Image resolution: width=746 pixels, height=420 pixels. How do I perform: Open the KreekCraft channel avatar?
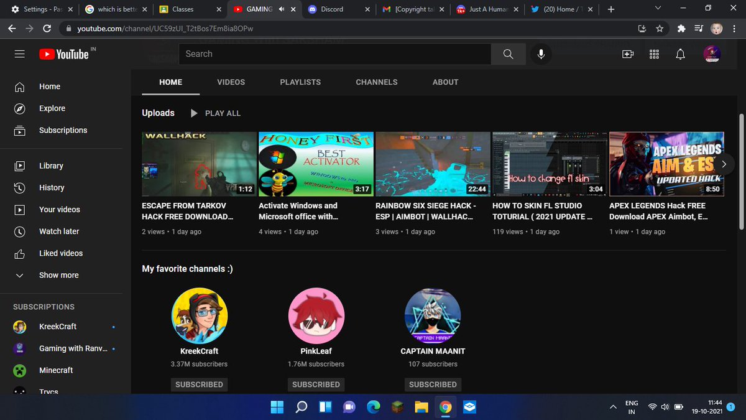pyautogui.click(x=199, y=315)
